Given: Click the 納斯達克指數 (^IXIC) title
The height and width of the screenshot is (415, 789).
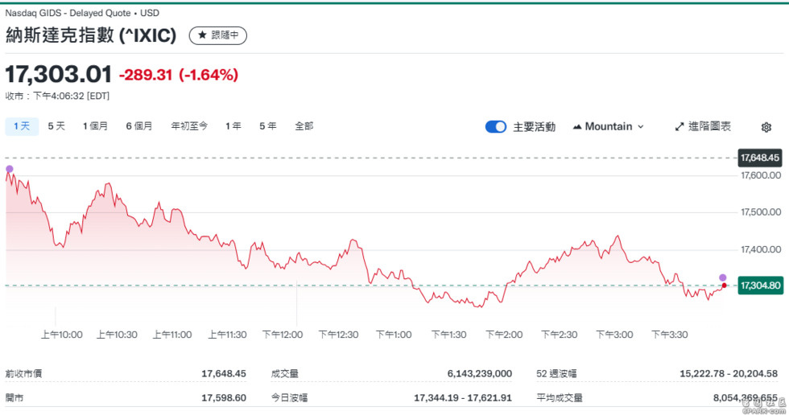Looking at the screenshot, I should click(x=91, y=35).
